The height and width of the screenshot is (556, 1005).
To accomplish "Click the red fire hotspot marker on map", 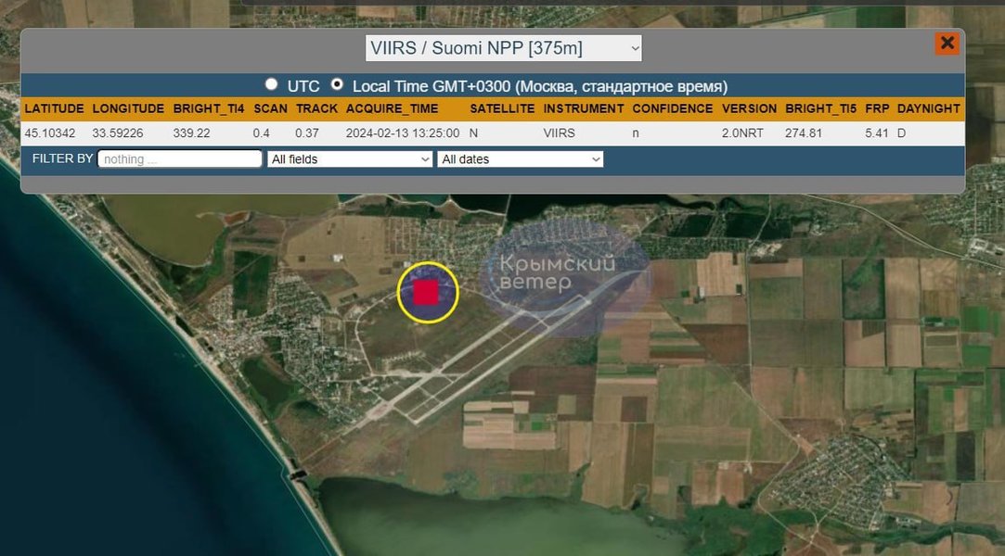I will click(x=426, y=293).
